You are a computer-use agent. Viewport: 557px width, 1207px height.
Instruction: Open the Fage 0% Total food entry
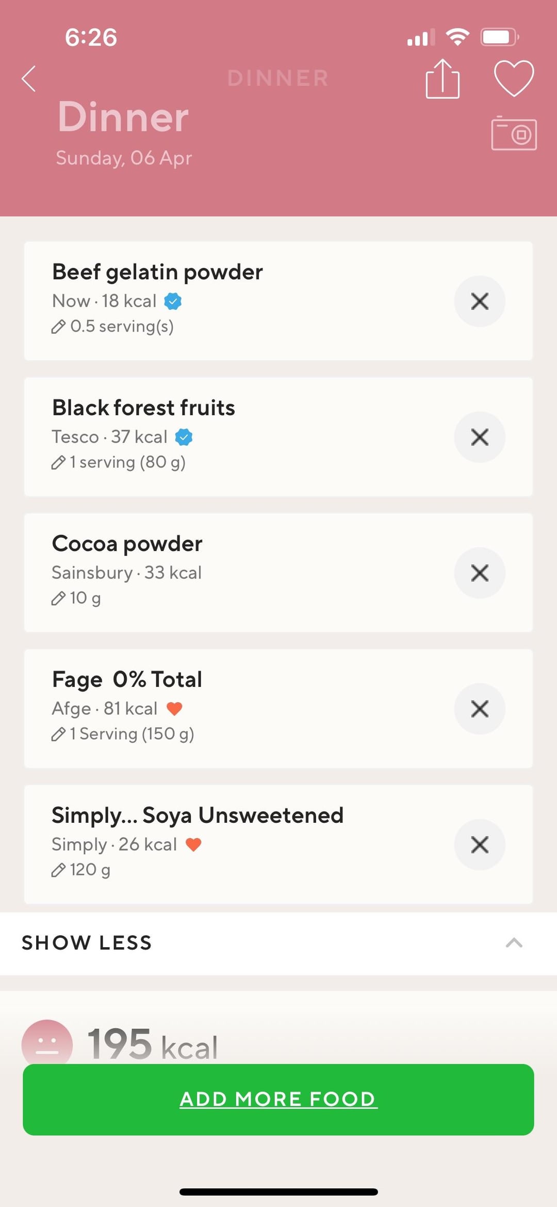pos(127,680)
